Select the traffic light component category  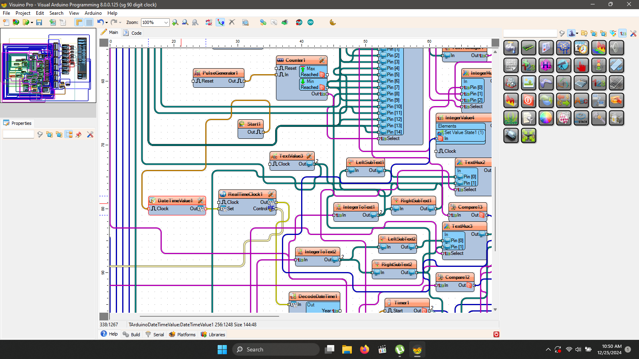(x=599, y=65)
